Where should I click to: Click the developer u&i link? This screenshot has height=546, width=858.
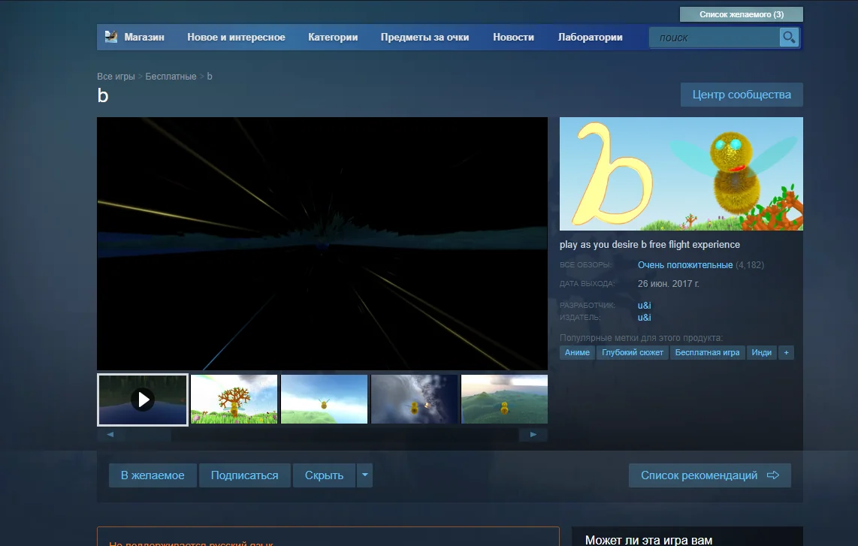click(644, 305)
